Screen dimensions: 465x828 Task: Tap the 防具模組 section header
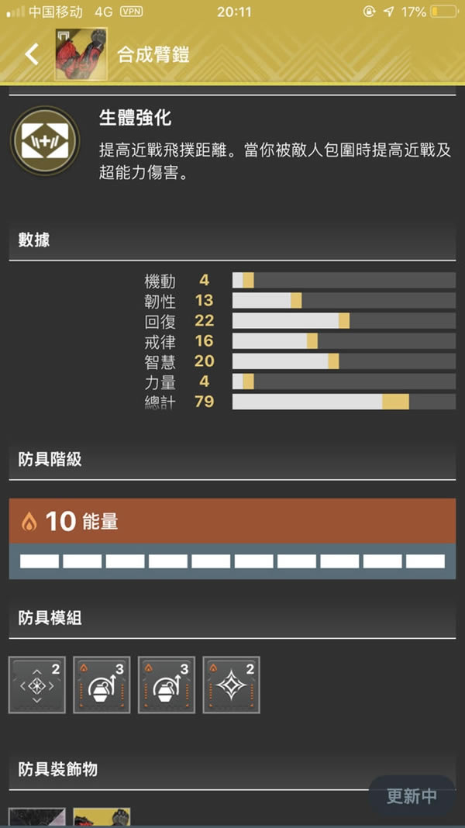[x=50, y=618]
